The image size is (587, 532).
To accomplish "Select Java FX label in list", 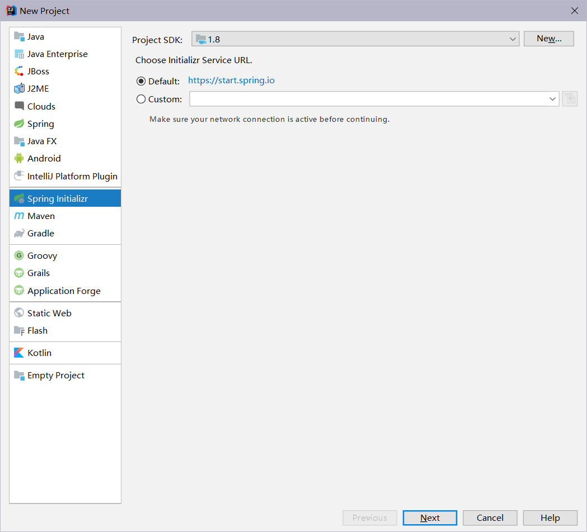I will pos(42,141).
